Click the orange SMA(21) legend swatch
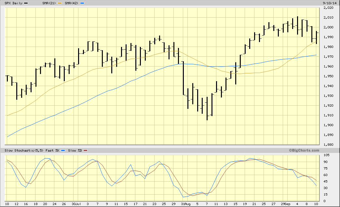The height and width of the screenshot is (207, 340). [60, 3]
